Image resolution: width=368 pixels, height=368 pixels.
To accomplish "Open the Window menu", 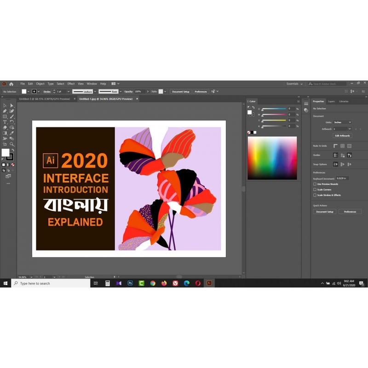I will tap(92, 84).
